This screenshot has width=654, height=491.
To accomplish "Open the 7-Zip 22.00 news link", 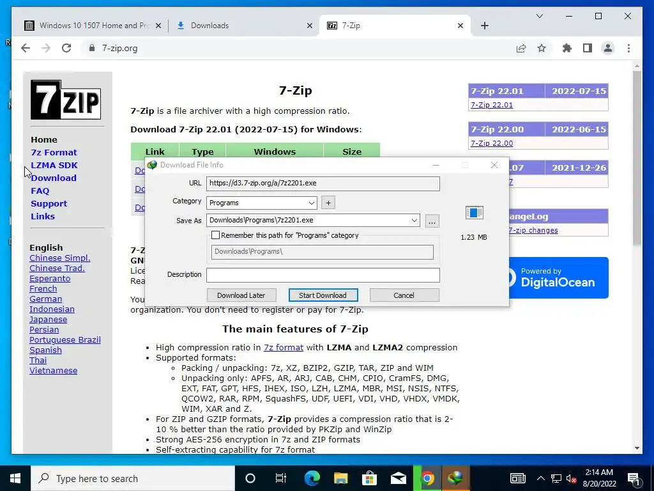I will (492, 143).
